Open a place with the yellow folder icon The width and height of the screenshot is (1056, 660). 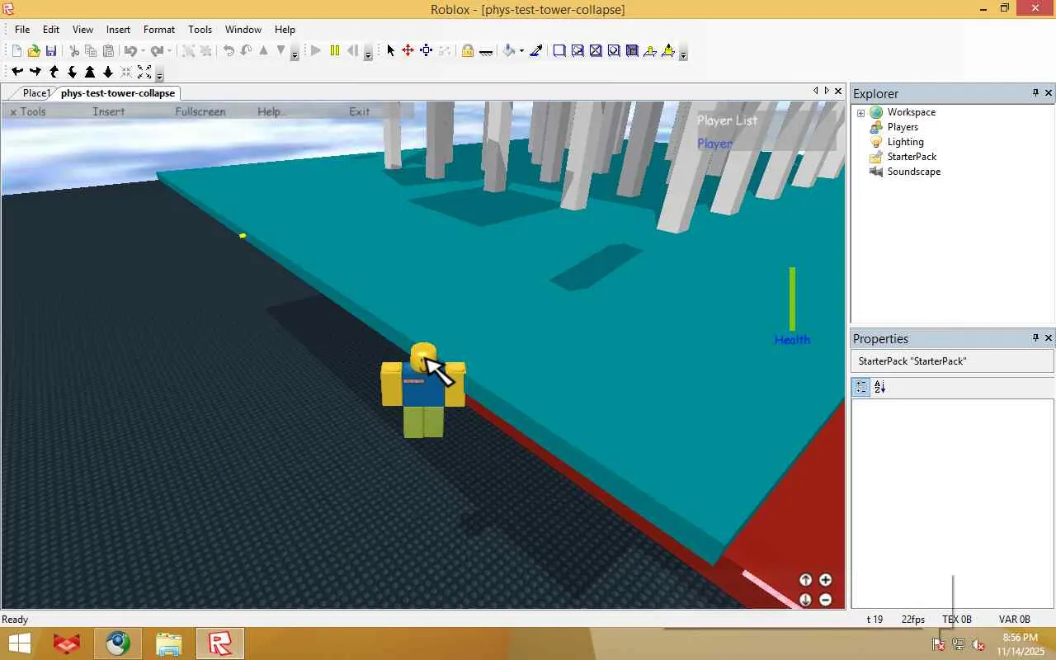tap(34, 51)
